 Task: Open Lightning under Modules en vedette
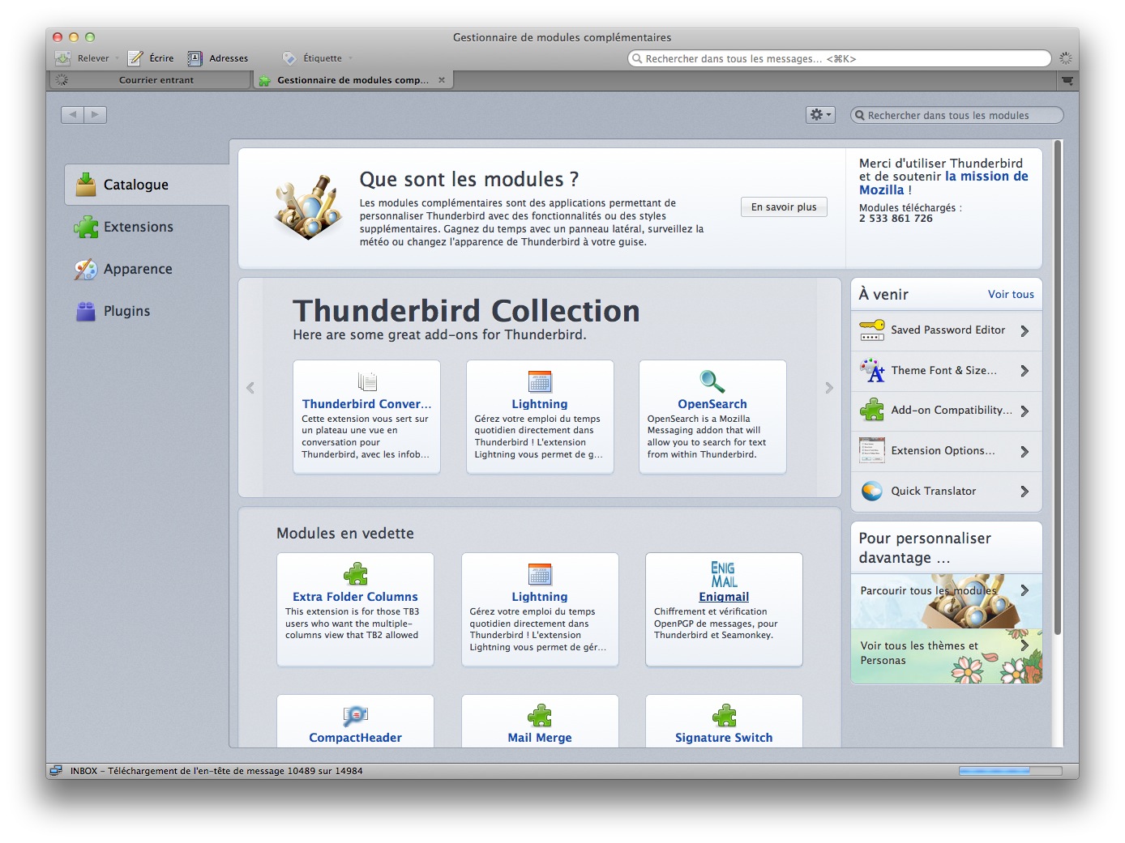(540, 597)
